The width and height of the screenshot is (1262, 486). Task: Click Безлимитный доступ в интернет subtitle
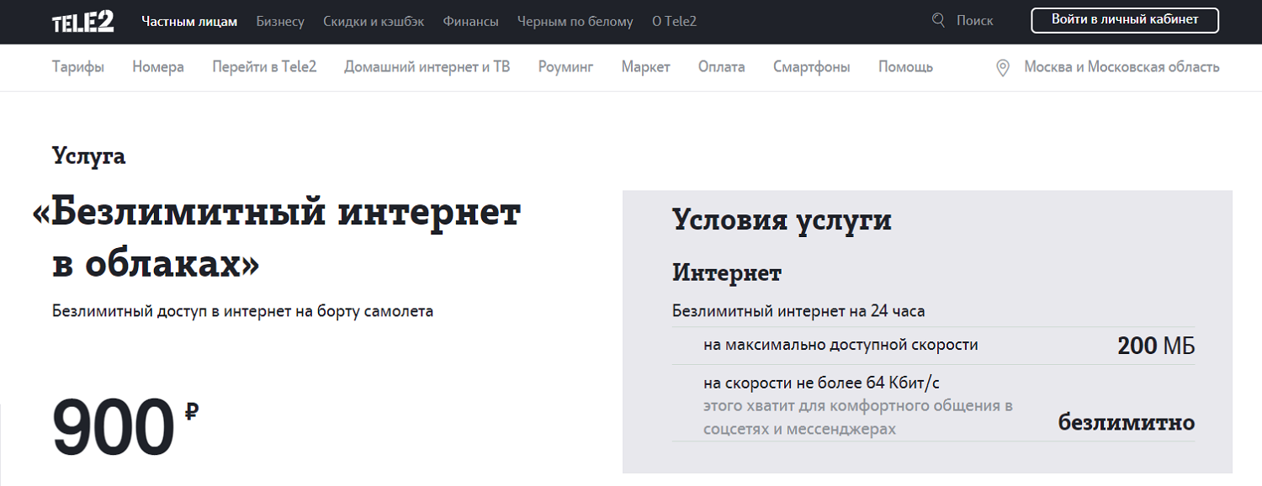tap(243, 311)
